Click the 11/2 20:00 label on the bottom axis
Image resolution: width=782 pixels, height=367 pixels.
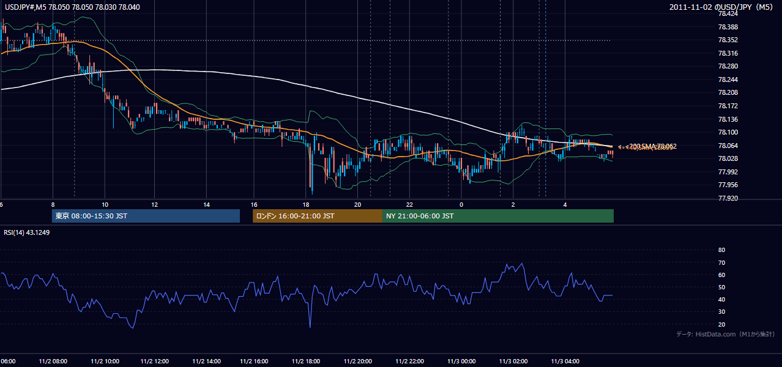pos(358,361)
